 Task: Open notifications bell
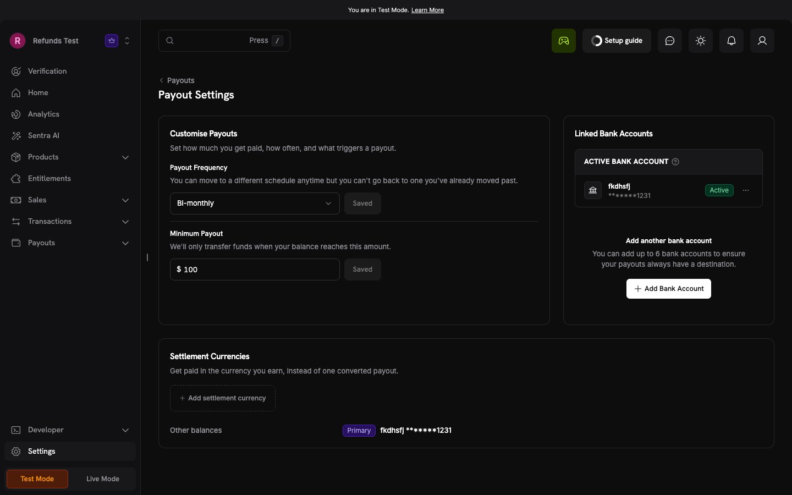(x=732, y=41)
